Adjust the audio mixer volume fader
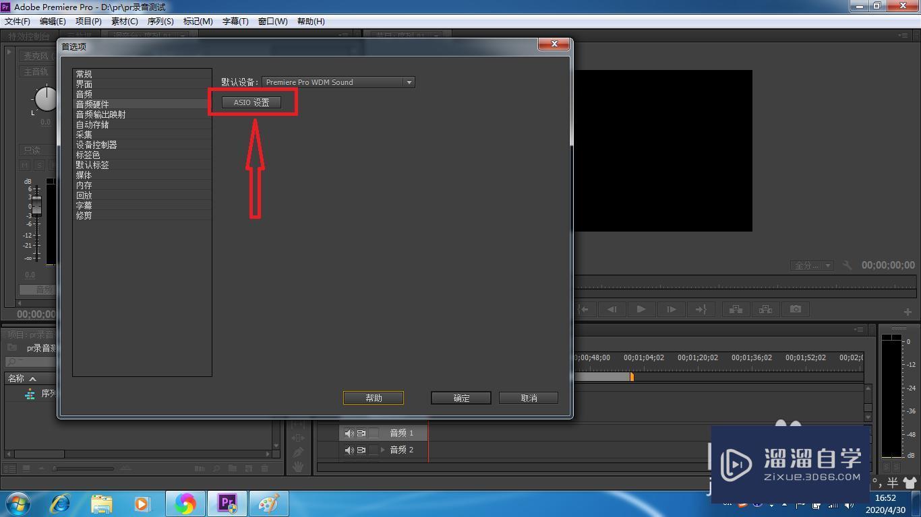 click(36, 206)
